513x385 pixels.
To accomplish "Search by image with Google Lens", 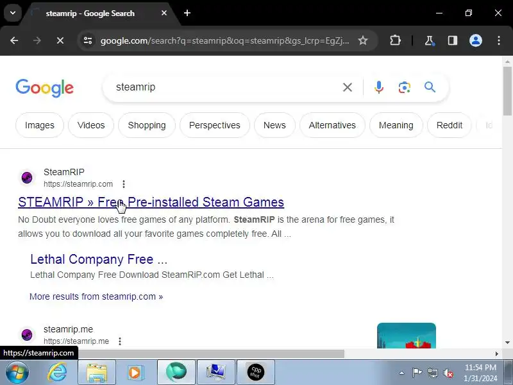I will (x=405, y=87).
